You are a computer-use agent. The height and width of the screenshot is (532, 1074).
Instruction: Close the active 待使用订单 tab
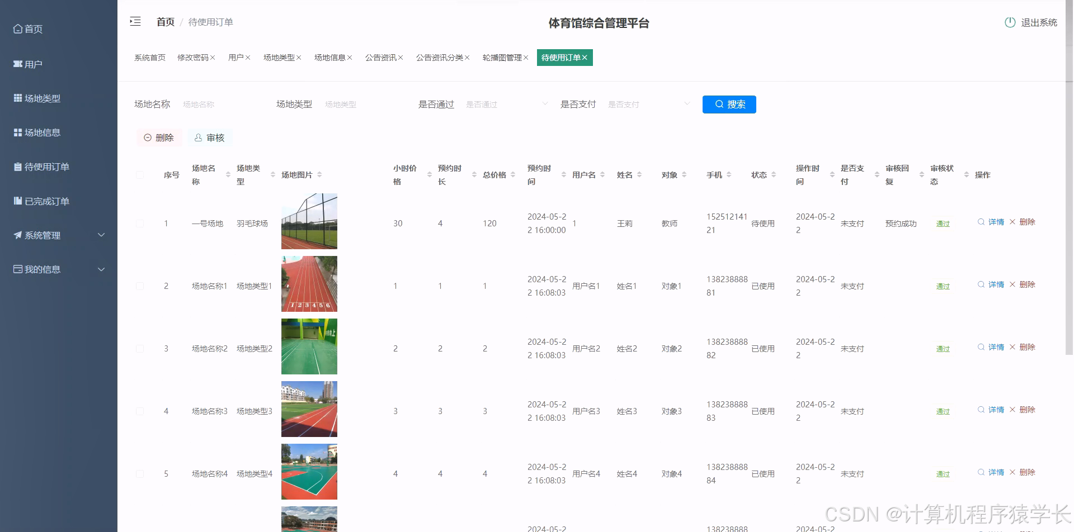click(x=585, y=58)
